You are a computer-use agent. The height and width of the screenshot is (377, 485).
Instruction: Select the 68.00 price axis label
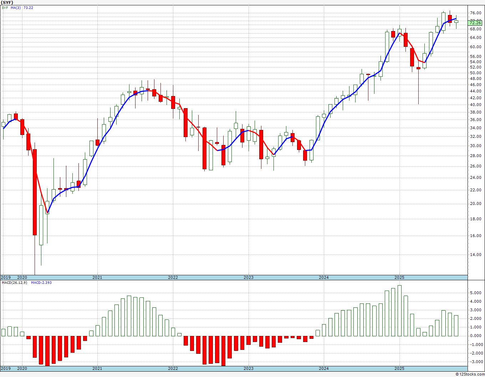click(x=476, y=29)
